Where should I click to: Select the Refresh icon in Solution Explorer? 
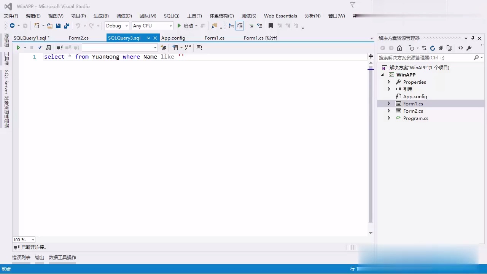coord(432,48)
